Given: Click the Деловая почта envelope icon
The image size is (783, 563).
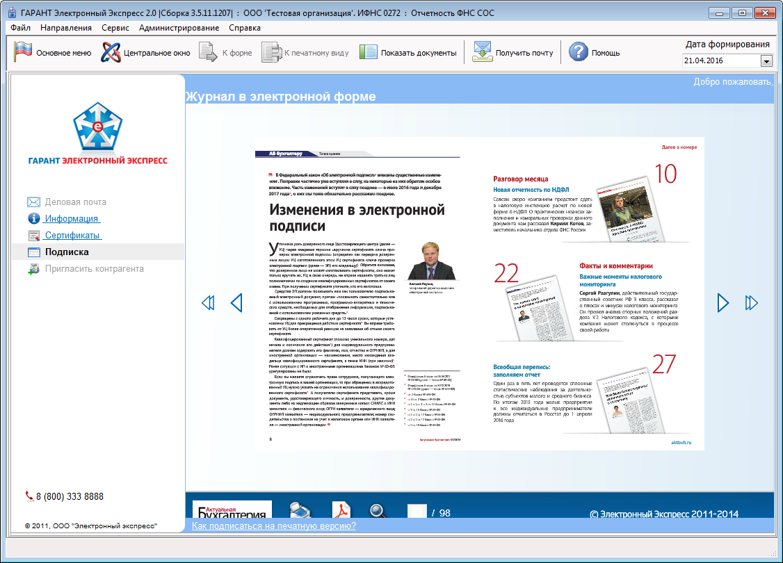Looking at the screenshot, I should pyautogui.click(x=33, y=202).
